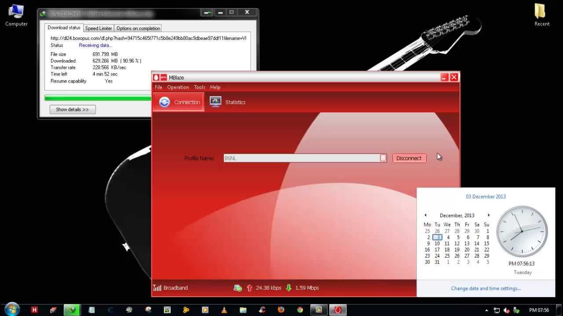Click the transfer rate value 228.566 KB/sec

109,68
